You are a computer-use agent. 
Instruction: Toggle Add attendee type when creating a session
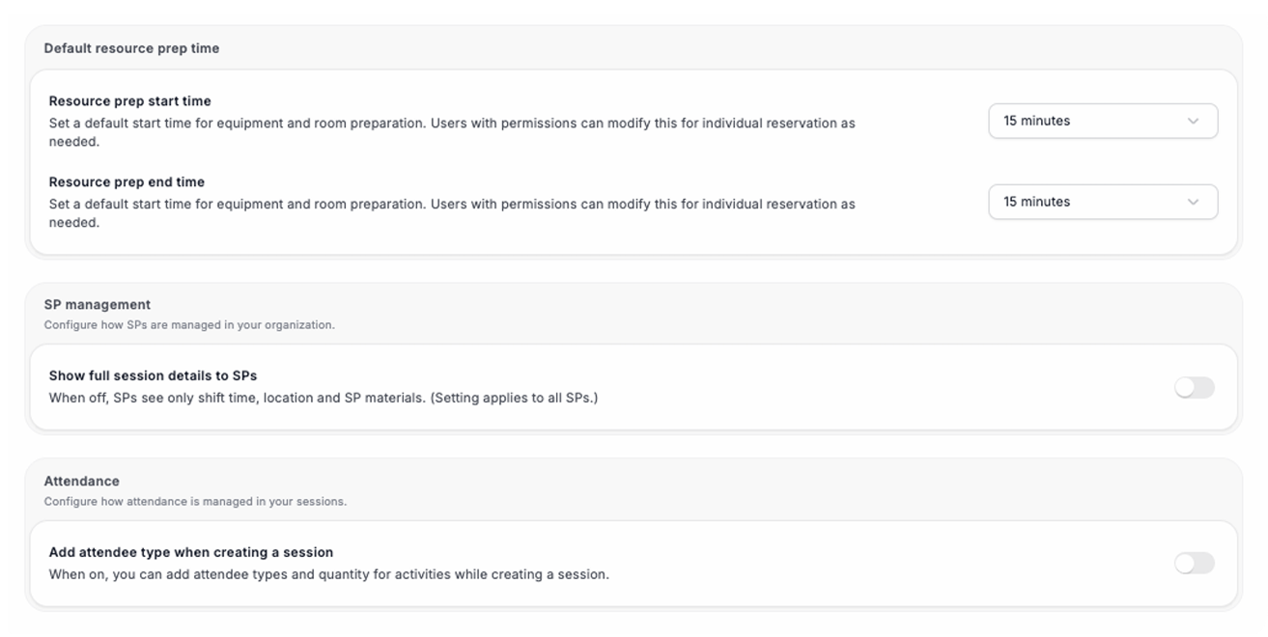coord(1195,564)
